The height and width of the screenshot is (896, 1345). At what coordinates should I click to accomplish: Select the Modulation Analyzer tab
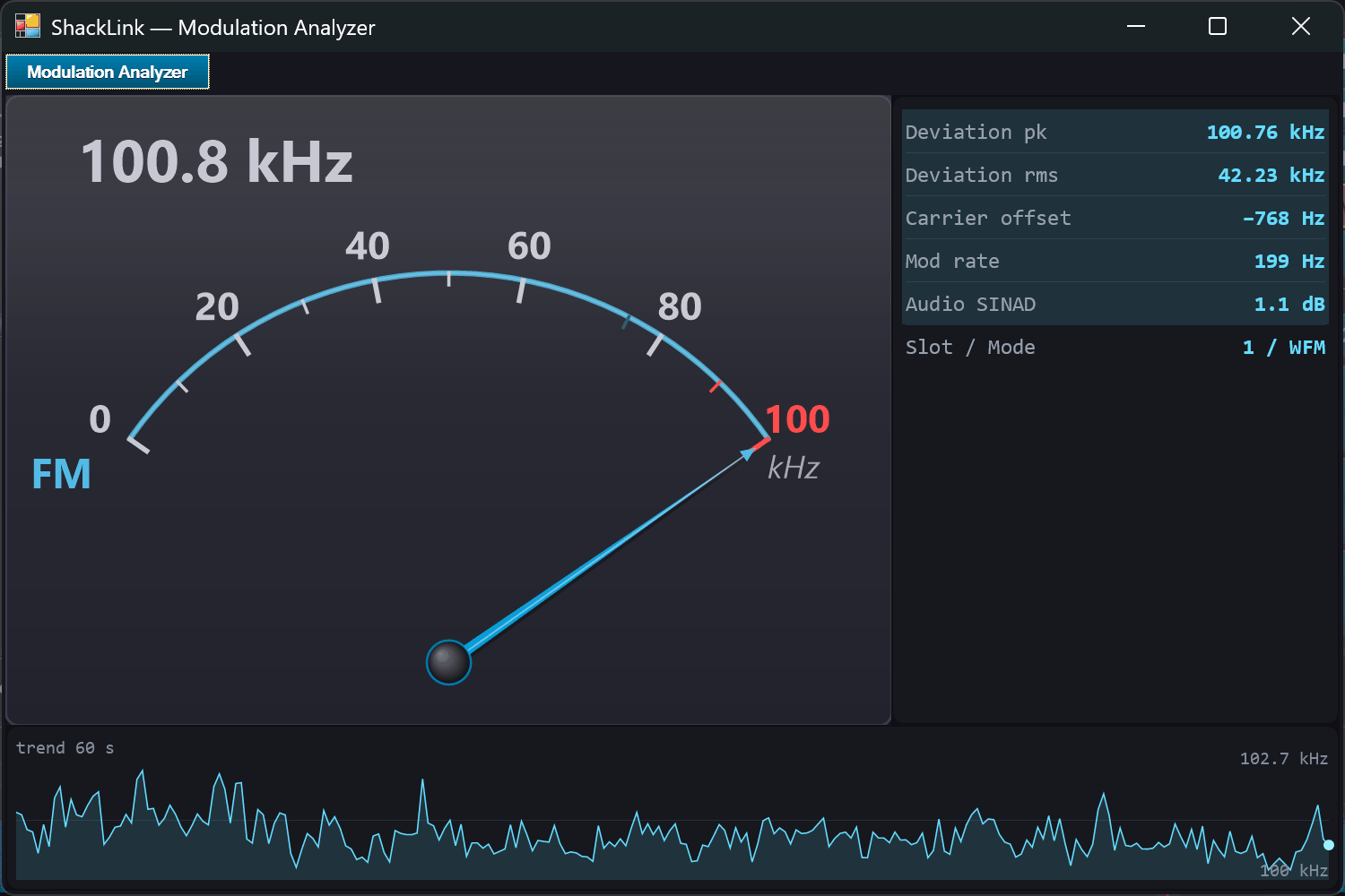click(x=108, y=72)
